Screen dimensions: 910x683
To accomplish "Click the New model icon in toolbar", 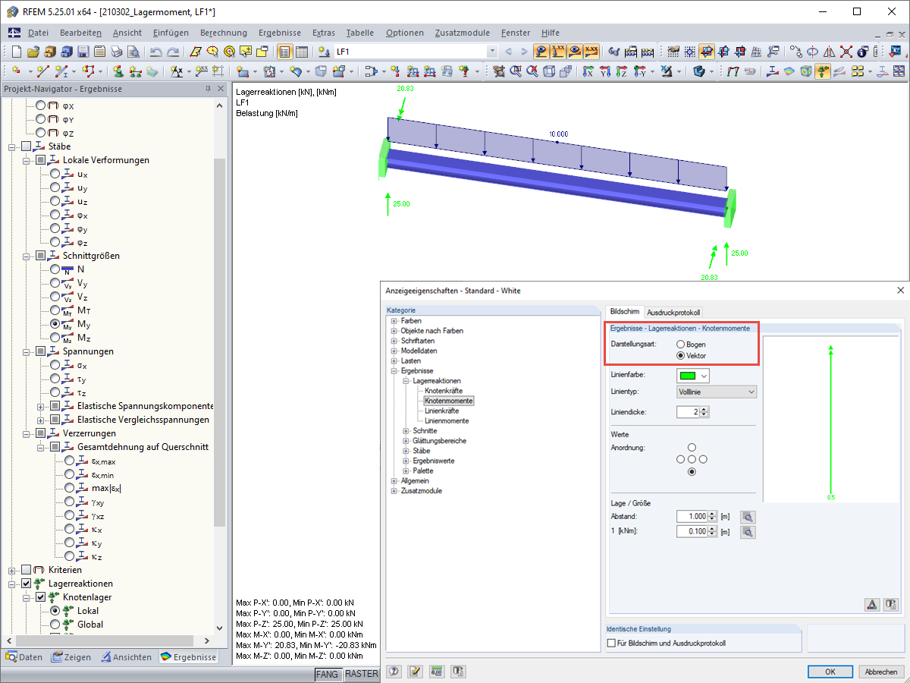I will coord(17,52).
